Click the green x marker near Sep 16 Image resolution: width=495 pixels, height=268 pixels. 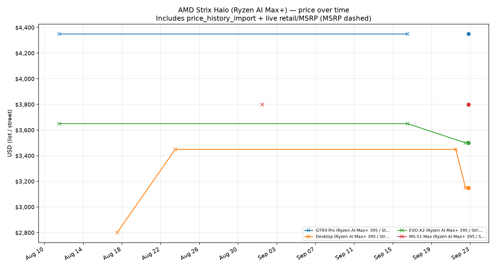407,124
